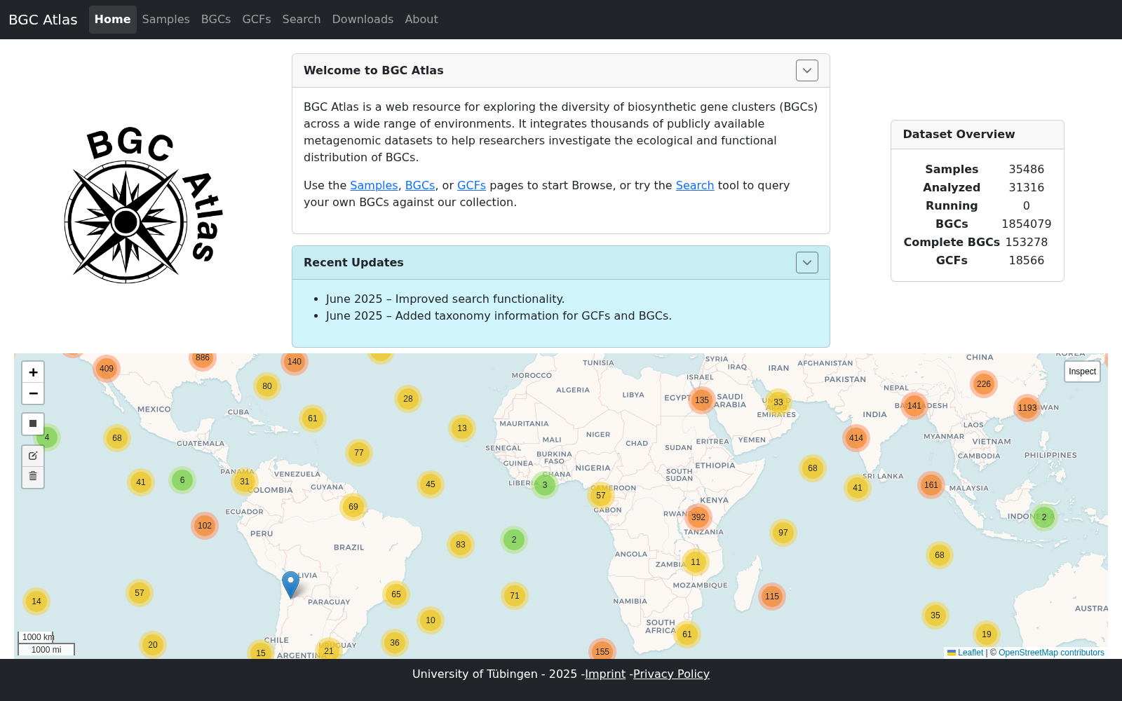Open the 140 sample cluster marker
This screenshot has width=1122, height=701.
point(295,362)
